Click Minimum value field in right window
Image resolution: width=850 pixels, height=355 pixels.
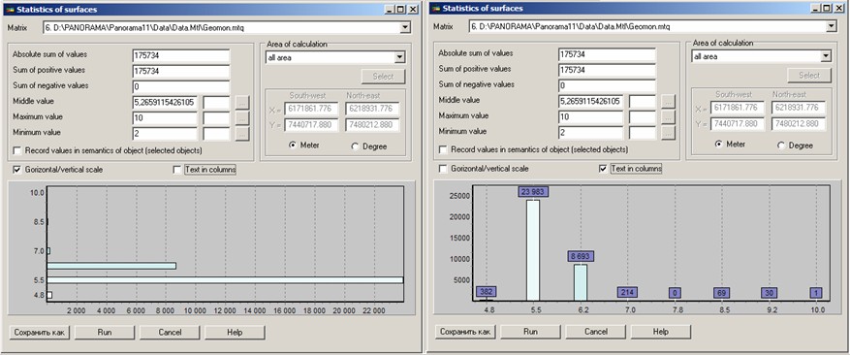(x=591, y=132)
